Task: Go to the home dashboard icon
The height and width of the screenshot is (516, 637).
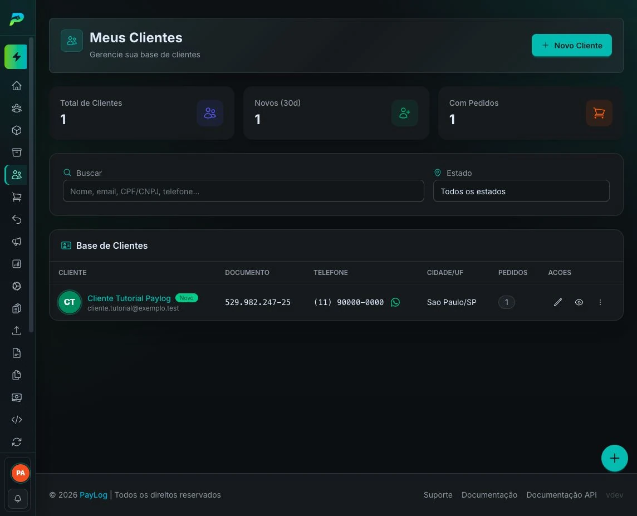Action: [x=17, y=86]
